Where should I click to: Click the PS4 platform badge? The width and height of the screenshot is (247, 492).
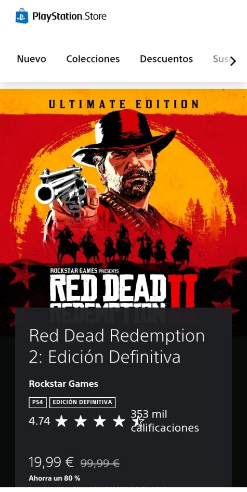tap(37, 402)
